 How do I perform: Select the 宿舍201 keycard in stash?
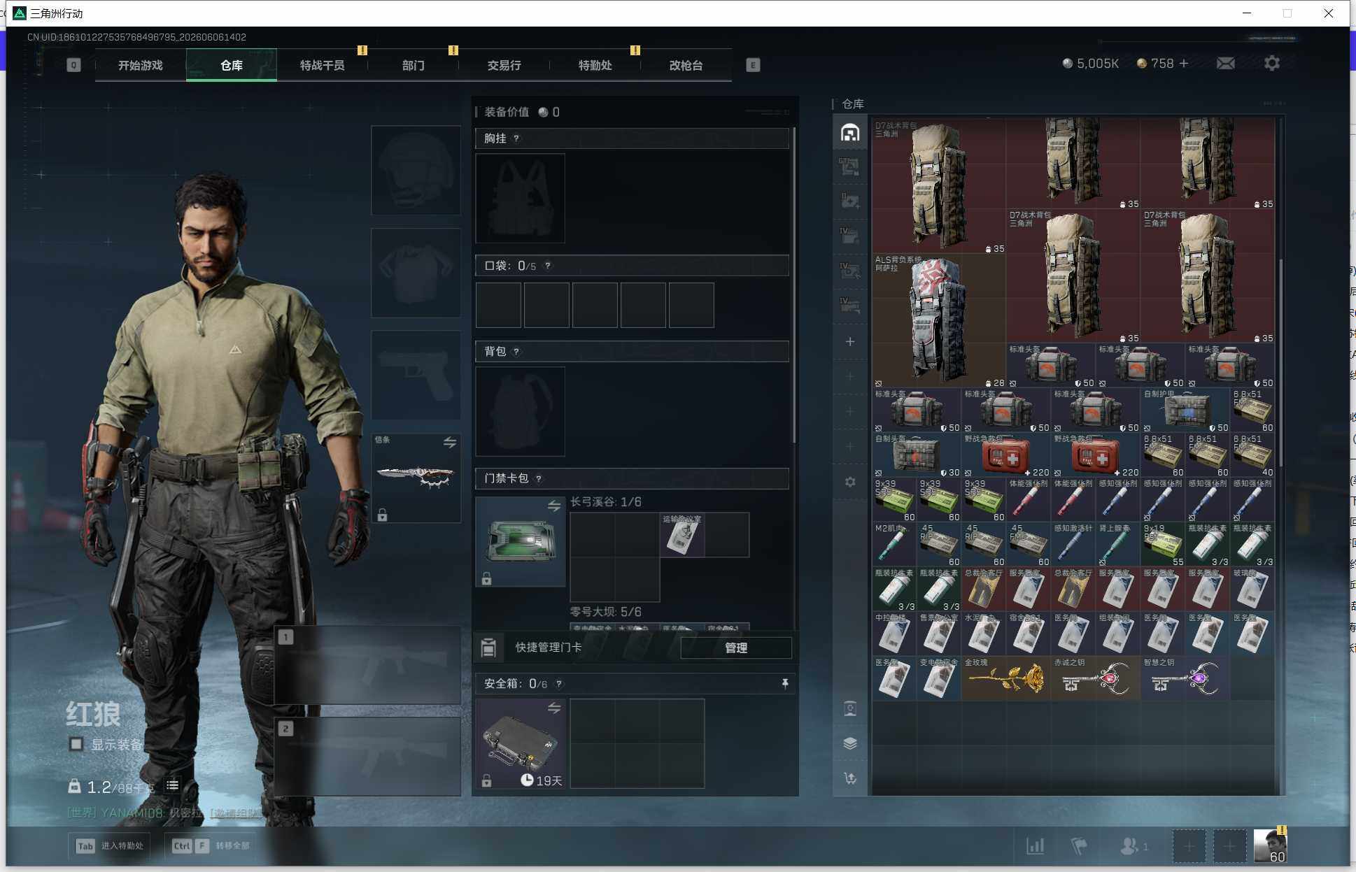[x=1029, y=634]
